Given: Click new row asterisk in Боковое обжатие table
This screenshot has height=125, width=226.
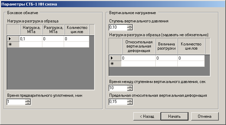Looking at the screenshot, I should coord(13,44).
